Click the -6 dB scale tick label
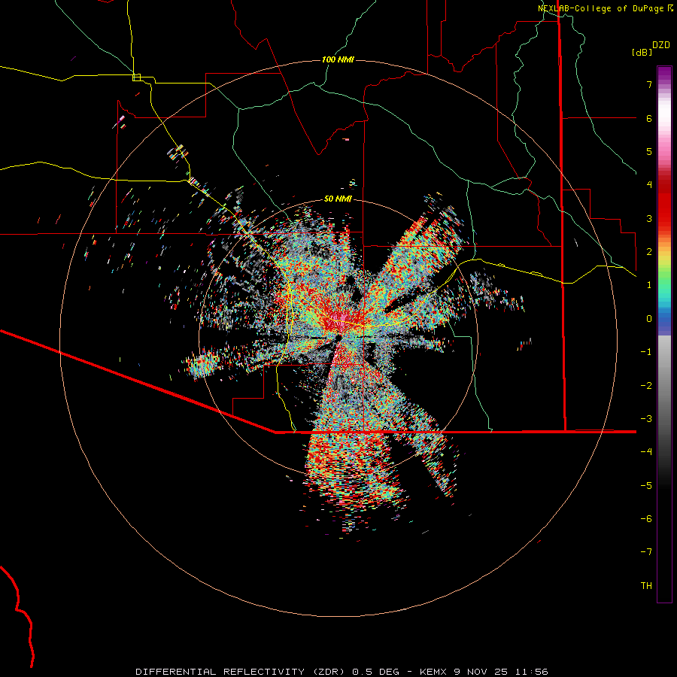 click(x=646, y=519)
